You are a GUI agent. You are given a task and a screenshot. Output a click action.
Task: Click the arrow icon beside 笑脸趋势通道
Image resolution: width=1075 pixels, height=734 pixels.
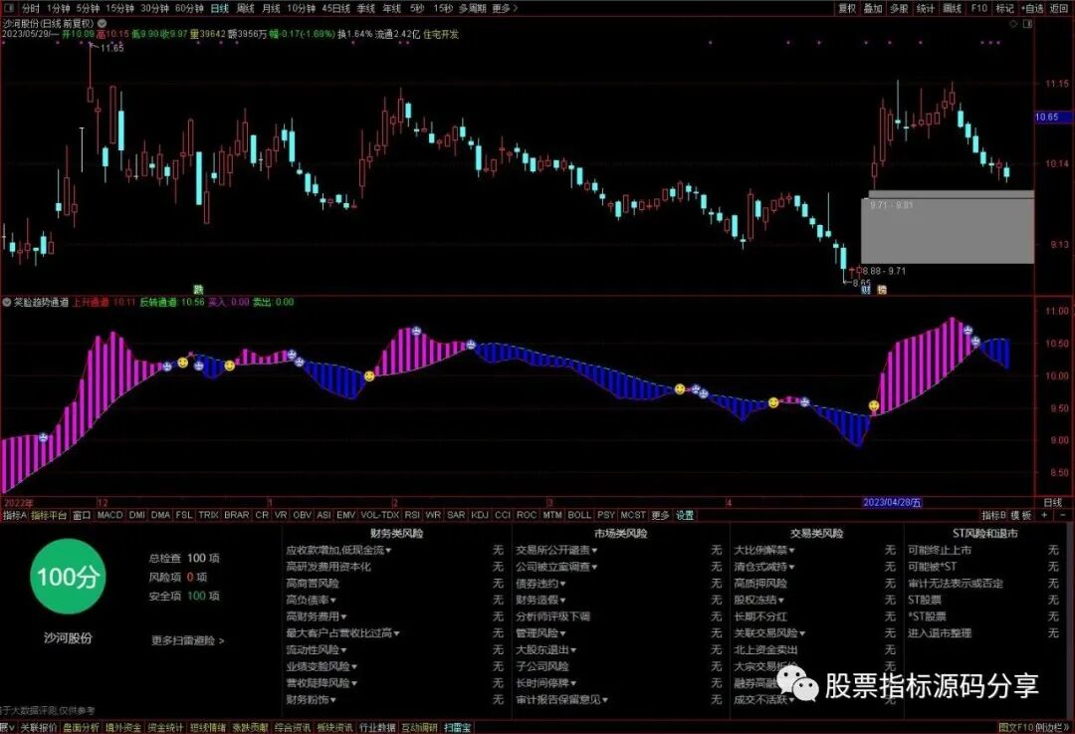click(7, 302)
